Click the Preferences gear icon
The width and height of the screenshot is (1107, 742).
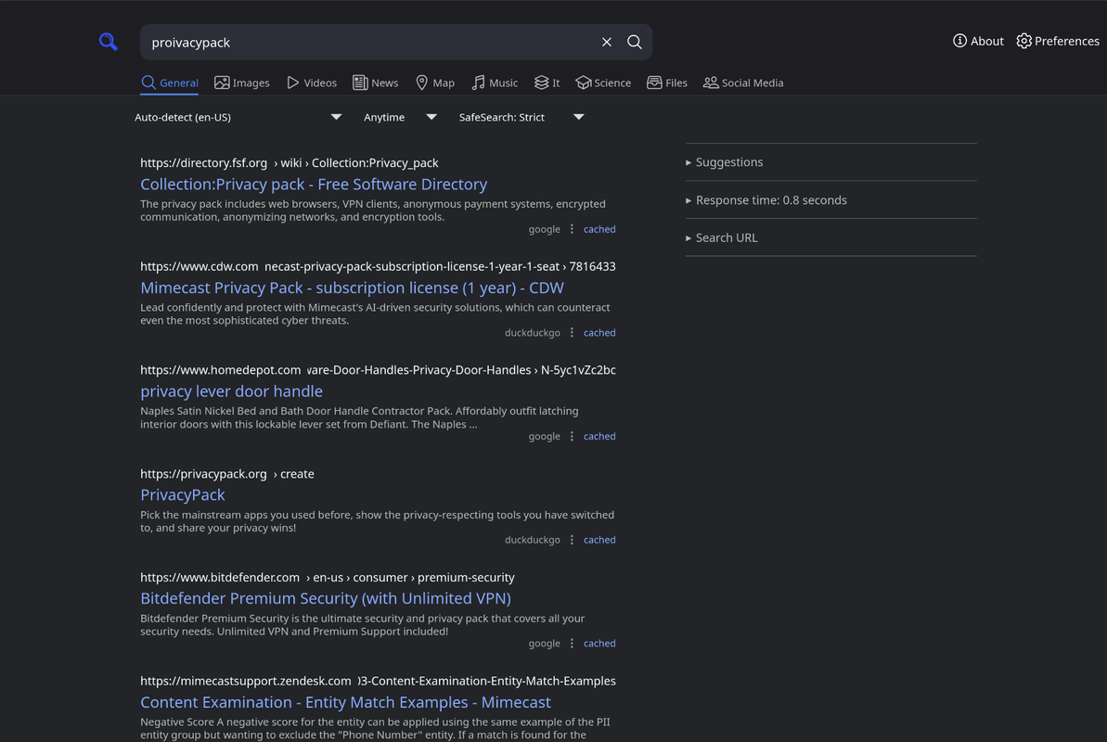(1023, 41)
